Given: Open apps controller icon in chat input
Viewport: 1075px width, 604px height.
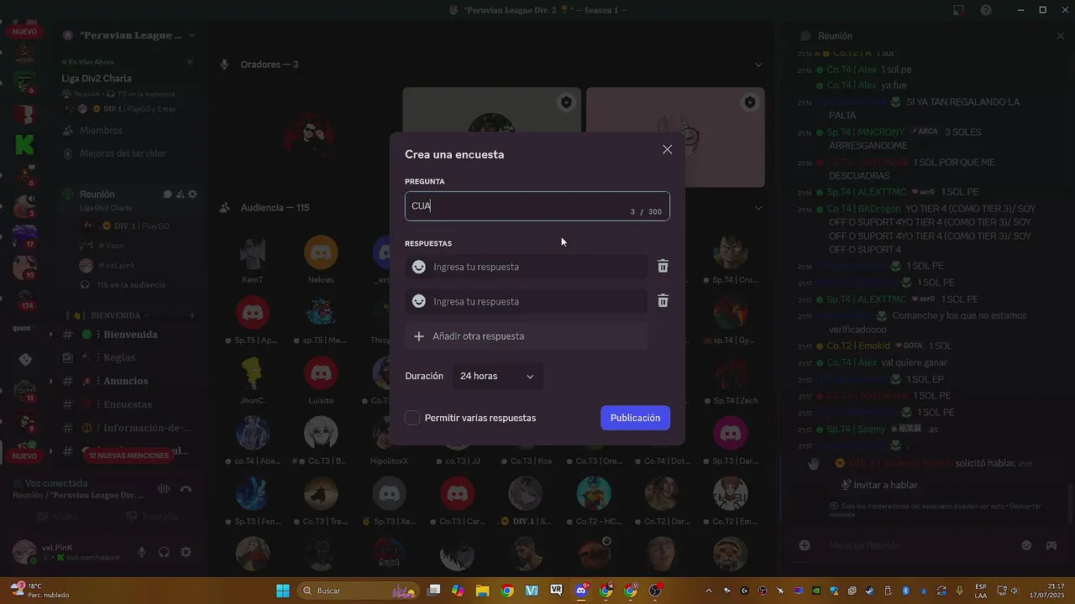Looking at the screenshot, I should [1051, 545].
